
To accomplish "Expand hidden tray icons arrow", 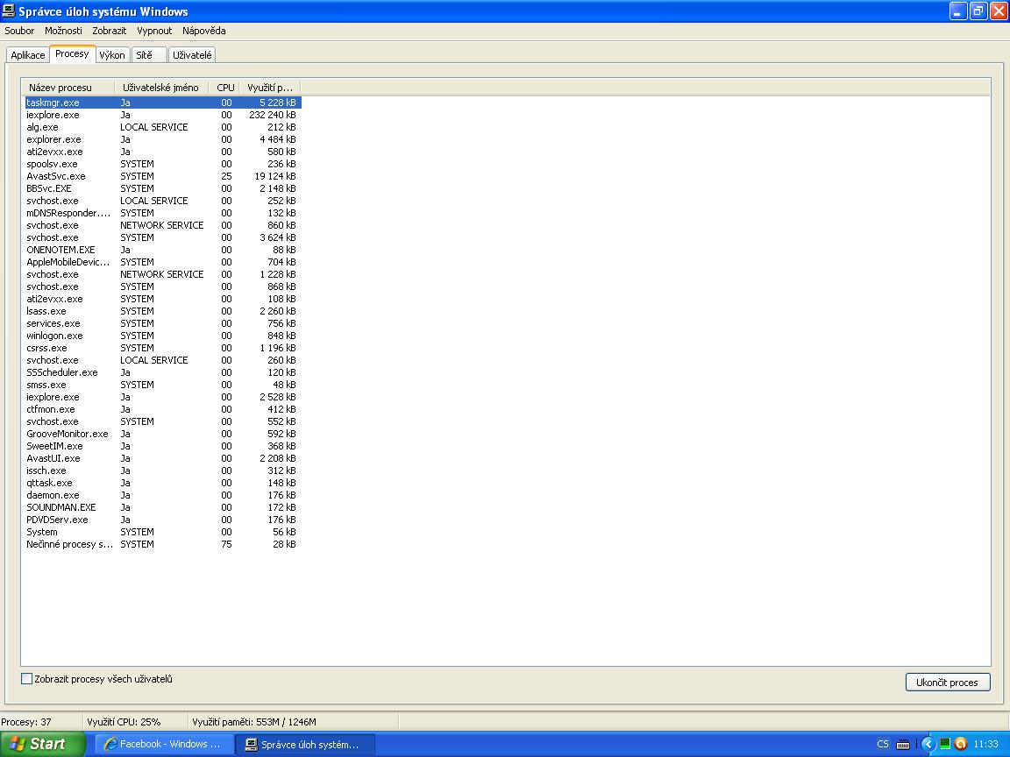I will 928,744.
